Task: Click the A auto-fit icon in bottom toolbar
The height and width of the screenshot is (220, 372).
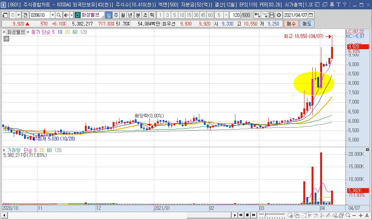Action: pos(367,215)
